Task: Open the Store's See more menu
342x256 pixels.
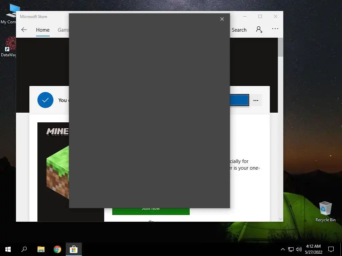Action: tap(275, 29)
